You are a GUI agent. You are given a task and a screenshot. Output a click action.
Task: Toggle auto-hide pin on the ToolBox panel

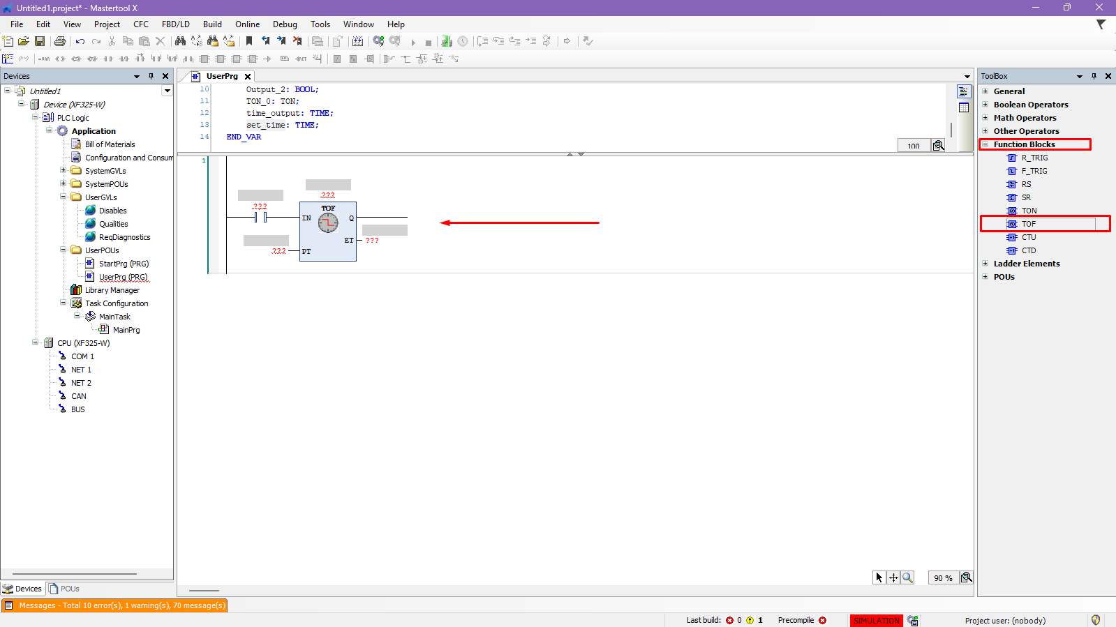[1094, 76]
